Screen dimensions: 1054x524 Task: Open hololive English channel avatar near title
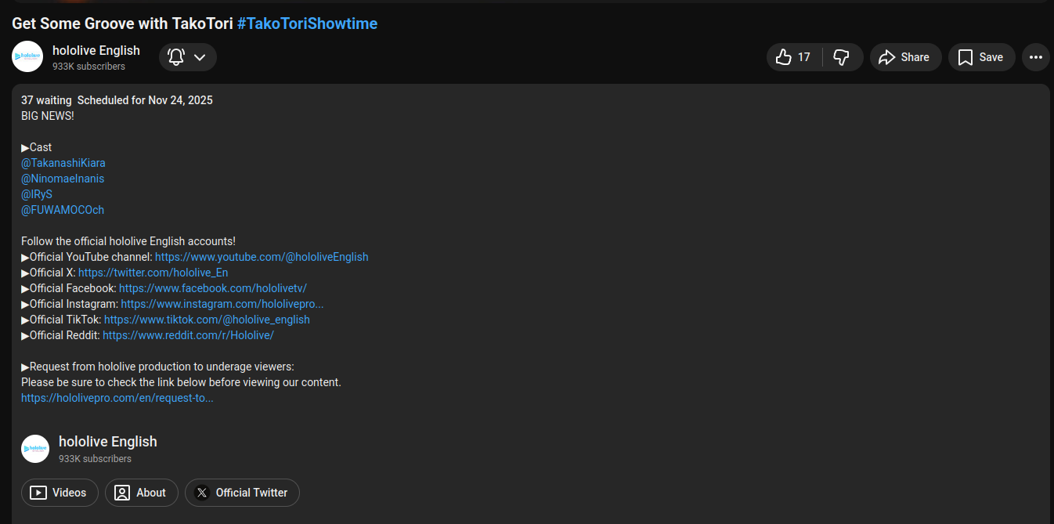pos(27,56)
